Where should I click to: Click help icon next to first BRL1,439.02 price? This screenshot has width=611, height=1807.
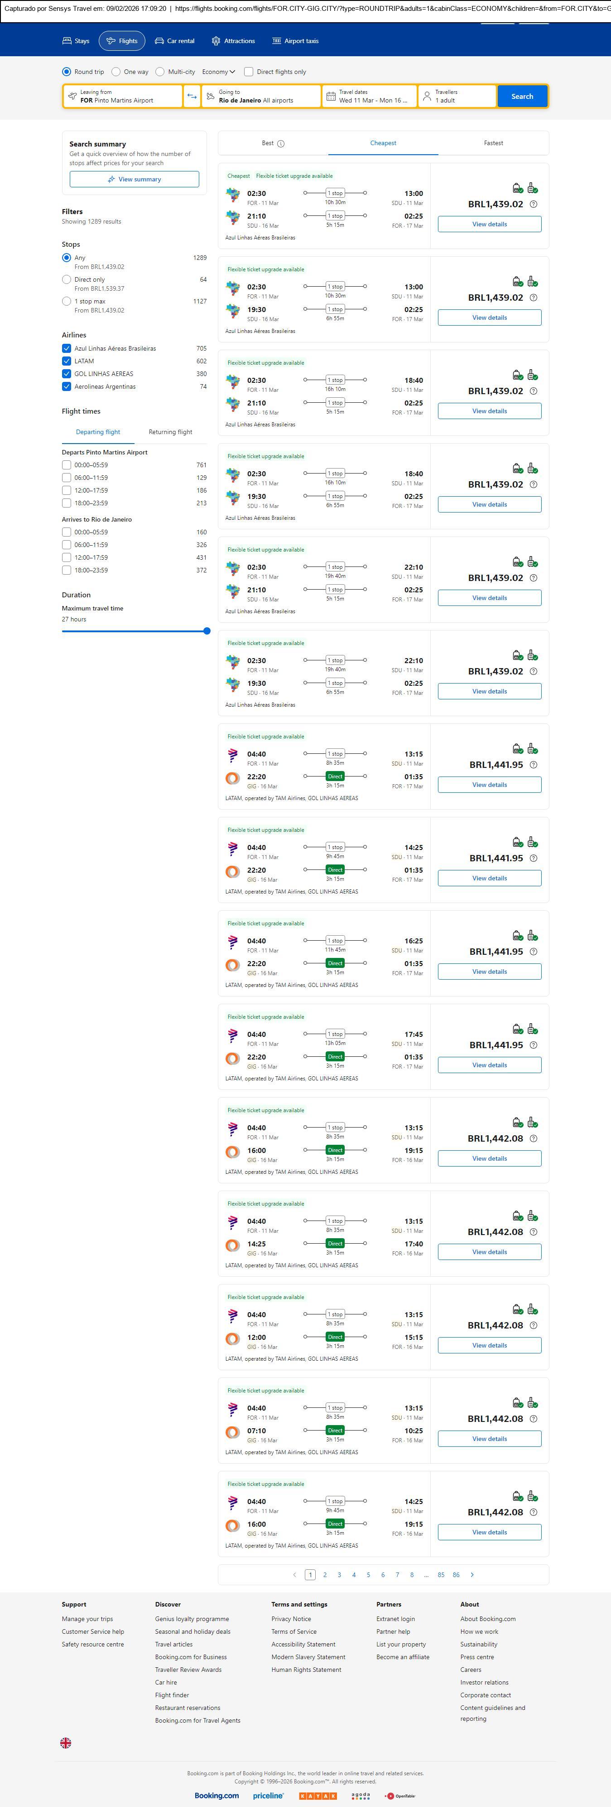pos(533,204)
